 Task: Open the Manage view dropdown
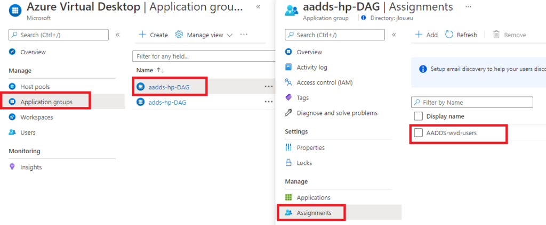pos(204,35)
